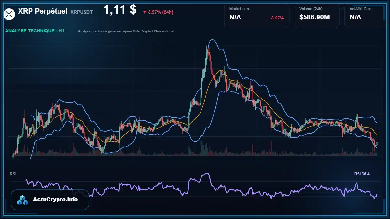Click the Vol/Mkt Cap N/A value

[x=356, y=18]
